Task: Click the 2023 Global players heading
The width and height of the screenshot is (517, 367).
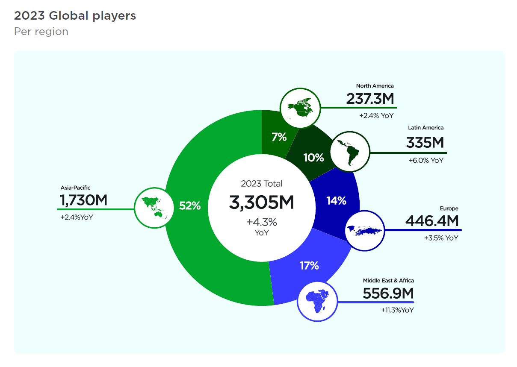Action: tap(75, 16)
